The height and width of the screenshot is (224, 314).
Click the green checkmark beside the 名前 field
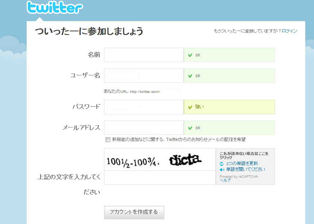[190, 55]
